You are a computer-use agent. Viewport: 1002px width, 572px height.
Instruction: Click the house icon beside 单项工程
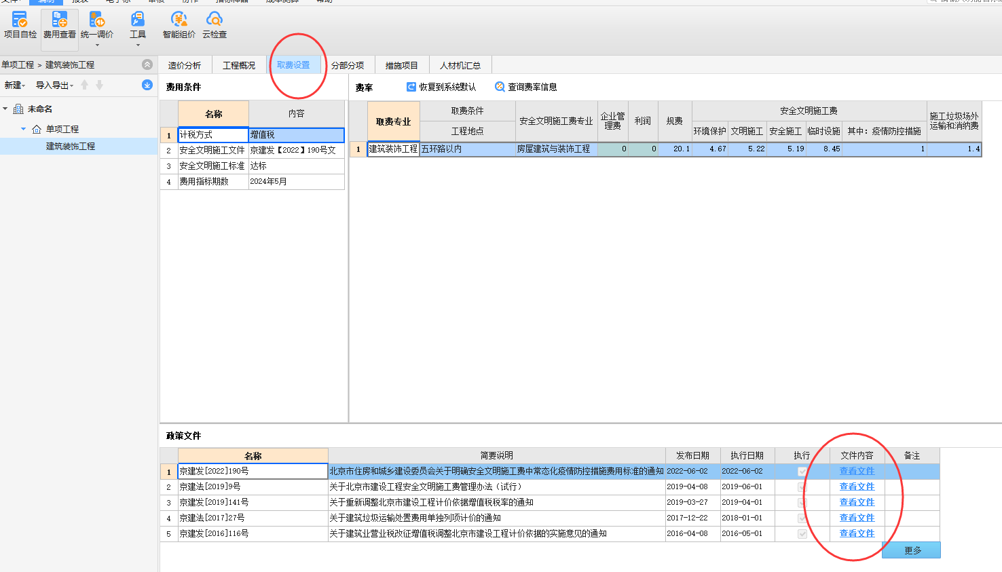point(37,129)
